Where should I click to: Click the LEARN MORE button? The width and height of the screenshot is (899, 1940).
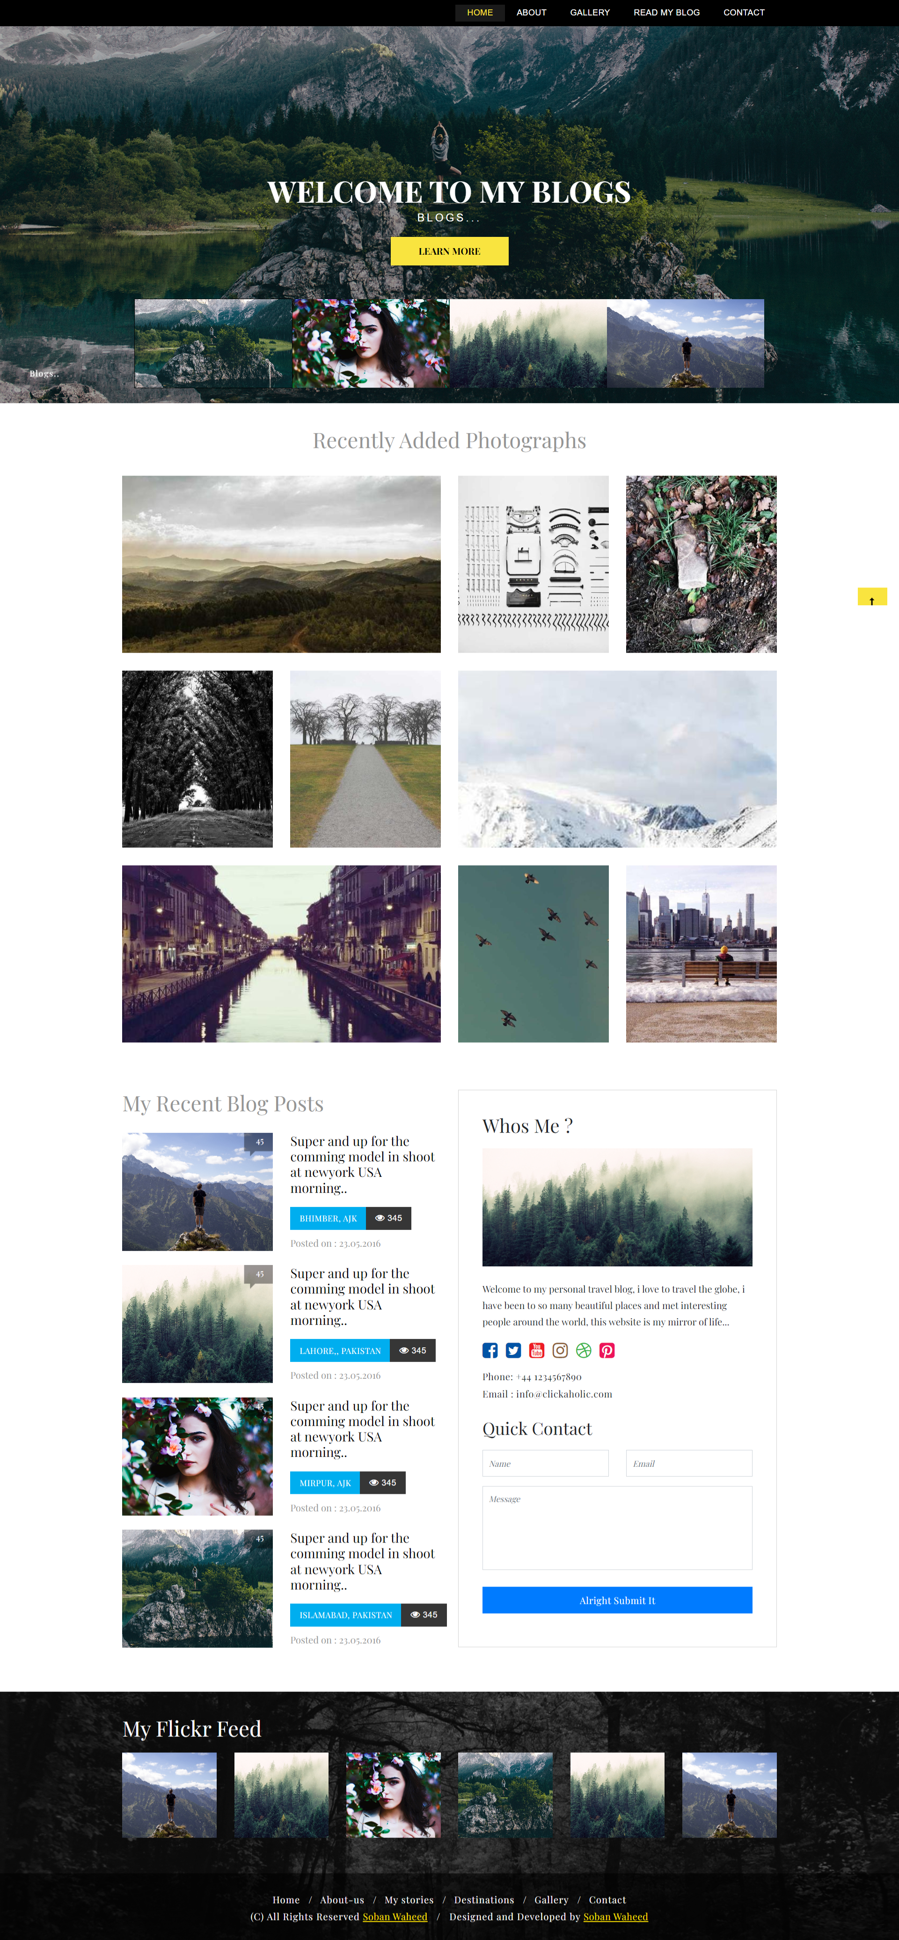[449, 251]
